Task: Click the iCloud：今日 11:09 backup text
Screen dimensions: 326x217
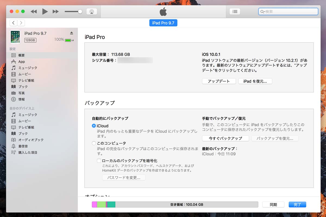Action: click(x=219, y=154)
